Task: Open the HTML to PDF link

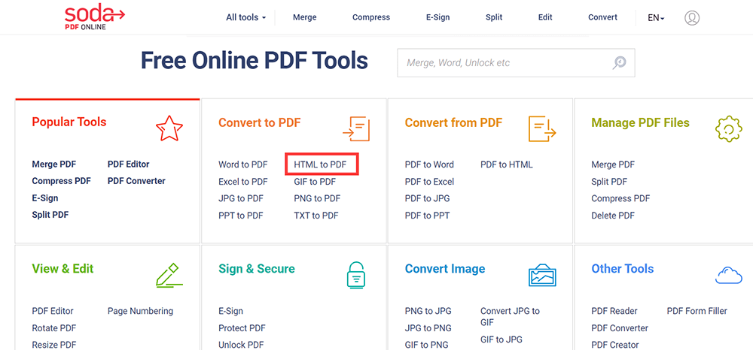Action: click(320, 164)
